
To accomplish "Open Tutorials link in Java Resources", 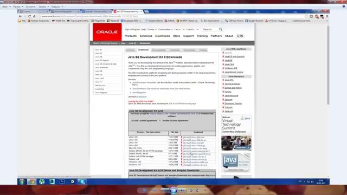I will coord(228,107).
